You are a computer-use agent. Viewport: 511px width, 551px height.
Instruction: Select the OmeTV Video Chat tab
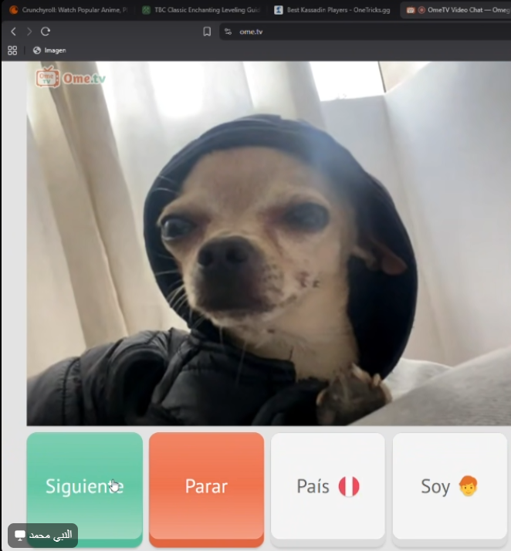[457, 10]
